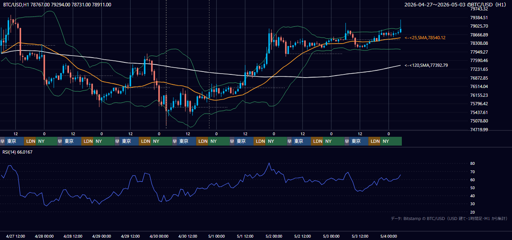
Task: Select the 5/4 00:00 time axis label
Action: pyautogui.click(x=388, y=236)
